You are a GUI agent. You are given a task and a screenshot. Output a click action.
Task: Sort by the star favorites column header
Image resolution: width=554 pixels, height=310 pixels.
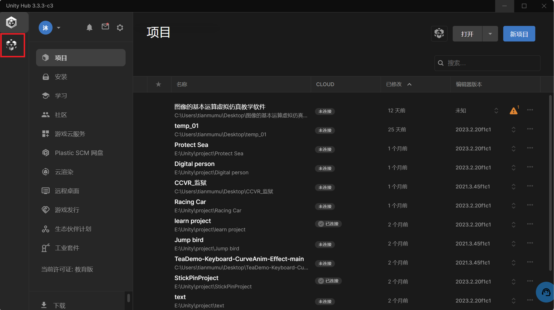point(158,84)
